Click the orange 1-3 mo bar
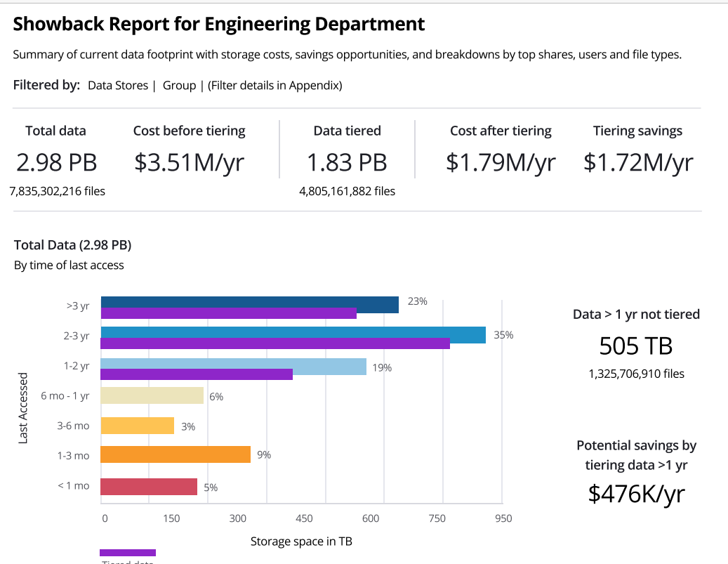Screen dimensions: 728x564 (x=176, y=454)
